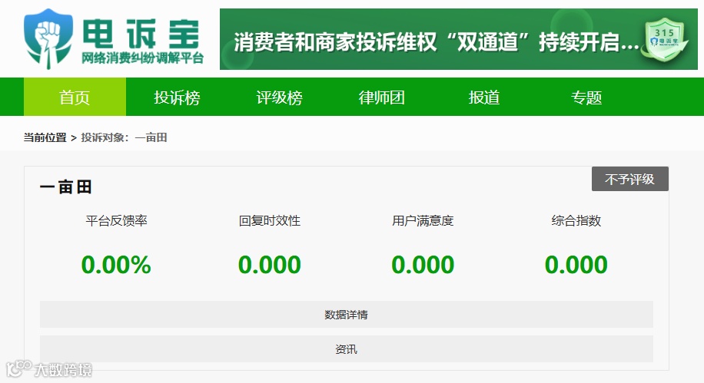Click the 双通道 green banner
Screen dimensions: 704x383
click(x=458, y=39)
